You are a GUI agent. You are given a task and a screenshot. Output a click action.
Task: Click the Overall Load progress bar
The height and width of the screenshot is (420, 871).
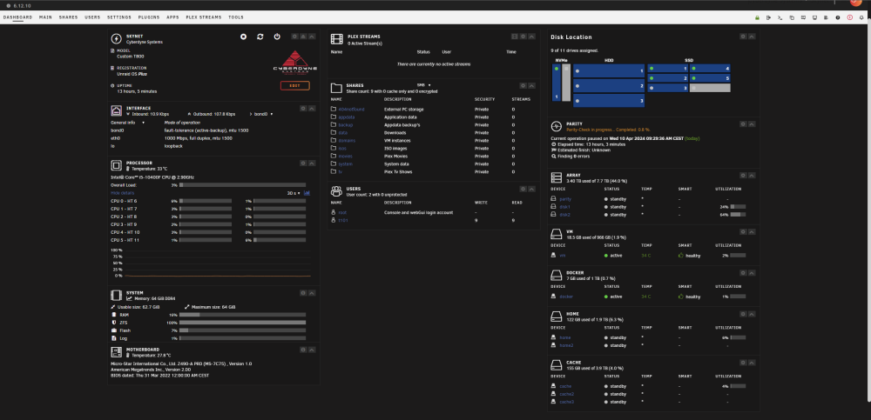[x=242, y=185]
